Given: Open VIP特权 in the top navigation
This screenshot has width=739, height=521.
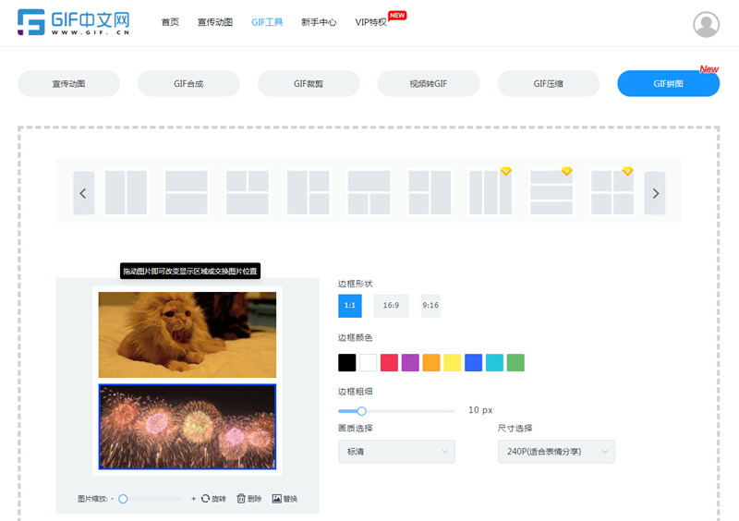Looking at the screenshot, I should pos(371,22).
